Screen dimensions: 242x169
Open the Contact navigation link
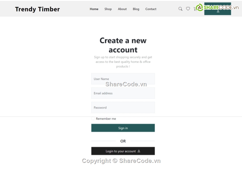point(151,9)
